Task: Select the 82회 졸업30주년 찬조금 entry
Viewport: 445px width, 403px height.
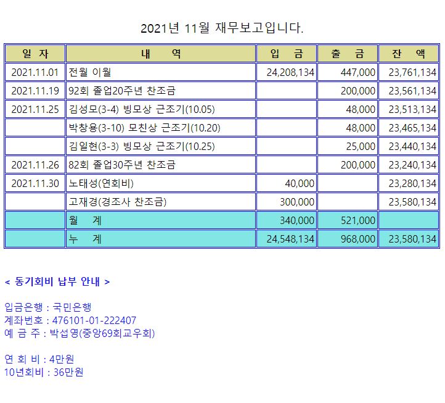Action: (122, 165)
